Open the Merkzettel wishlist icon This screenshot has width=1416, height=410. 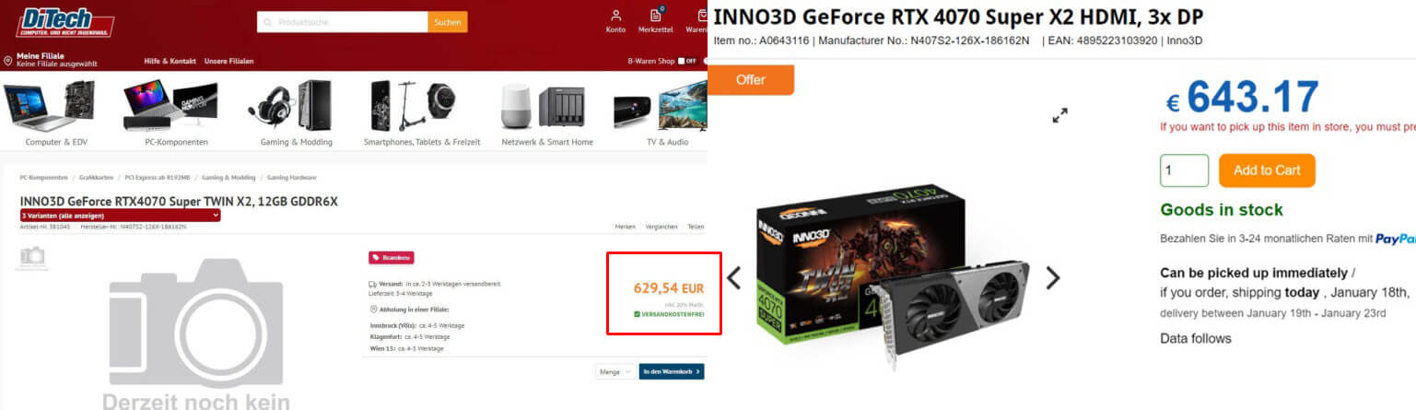[656, 16]
